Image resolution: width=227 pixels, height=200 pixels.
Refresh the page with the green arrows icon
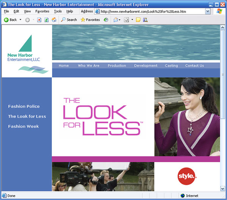pyautogui.click(x=47, y=20)
